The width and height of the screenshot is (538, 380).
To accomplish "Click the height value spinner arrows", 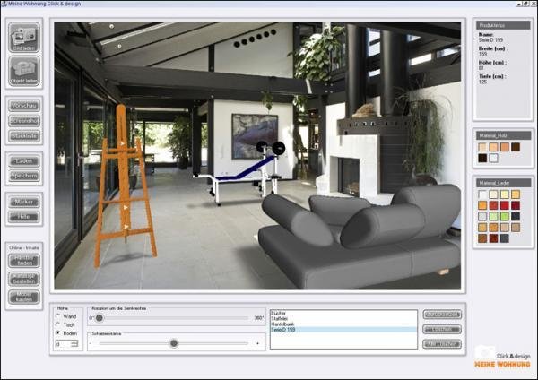I will [75, 343].
